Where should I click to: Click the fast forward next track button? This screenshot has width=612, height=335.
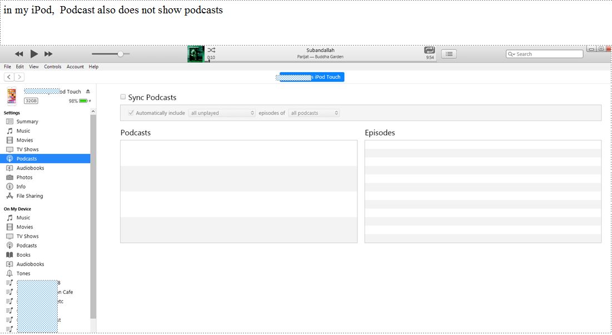(48, 54)
